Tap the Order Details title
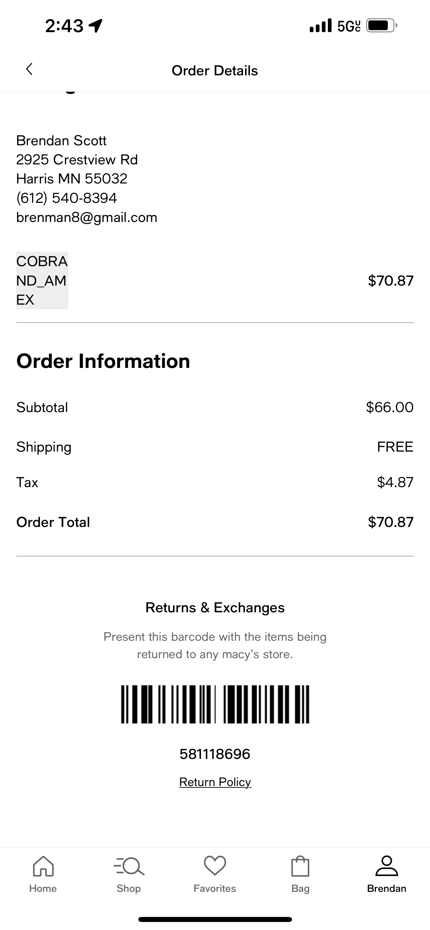The height and width of the screenshot is (930, 430). (x=215, y=71)
